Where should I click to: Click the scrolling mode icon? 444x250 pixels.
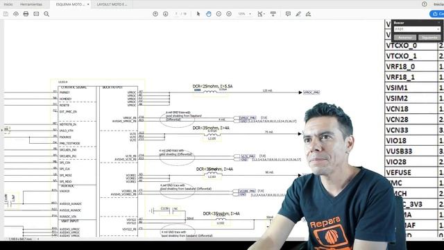pyautogui.click(x=273, y=14)
